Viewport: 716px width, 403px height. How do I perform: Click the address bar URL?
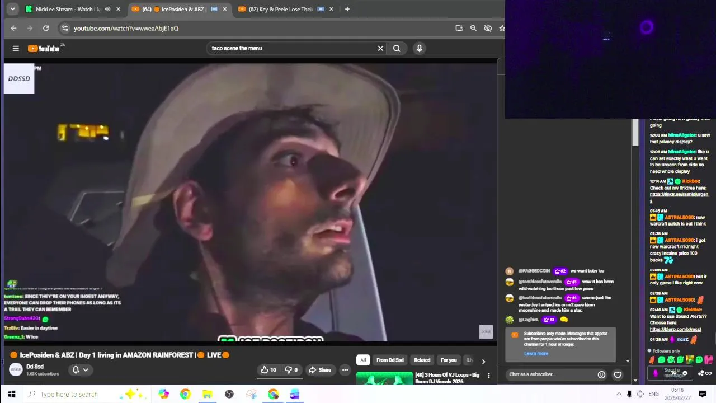pyautogui.click(x=126, y=28)
